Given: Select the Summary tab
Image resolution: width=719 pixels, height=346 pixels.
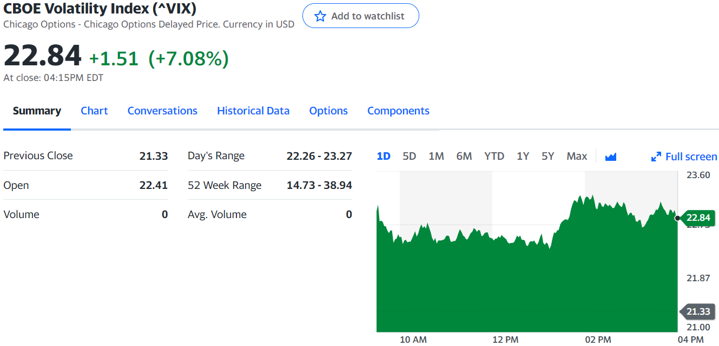Looking at the screenshot, I should (x=37, y=111).
